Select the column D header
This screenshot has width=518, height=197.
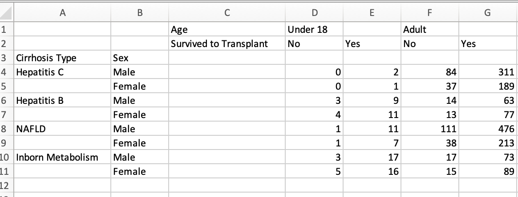coord(314,13)
